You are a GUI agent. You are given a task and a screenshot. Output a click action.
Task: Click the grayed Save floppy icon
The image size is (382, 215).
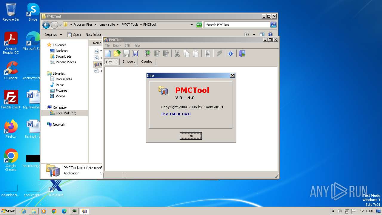[x=127, y=54]
